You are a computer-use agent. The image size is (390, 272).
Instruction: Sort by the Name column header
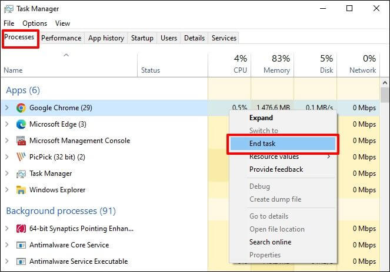point(69,64)
